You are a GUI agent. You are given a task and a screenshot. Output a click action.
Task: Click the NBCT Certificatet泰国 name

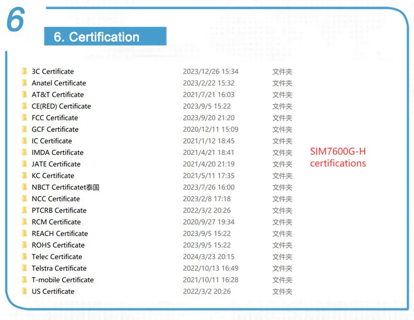tap(66, 187)
